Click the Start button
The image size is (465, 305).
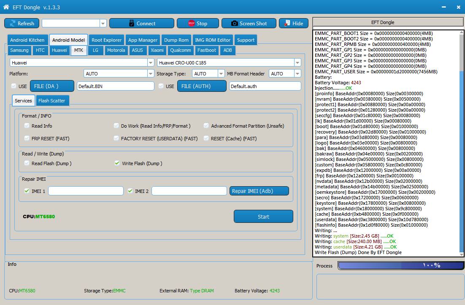click(263, 217)
